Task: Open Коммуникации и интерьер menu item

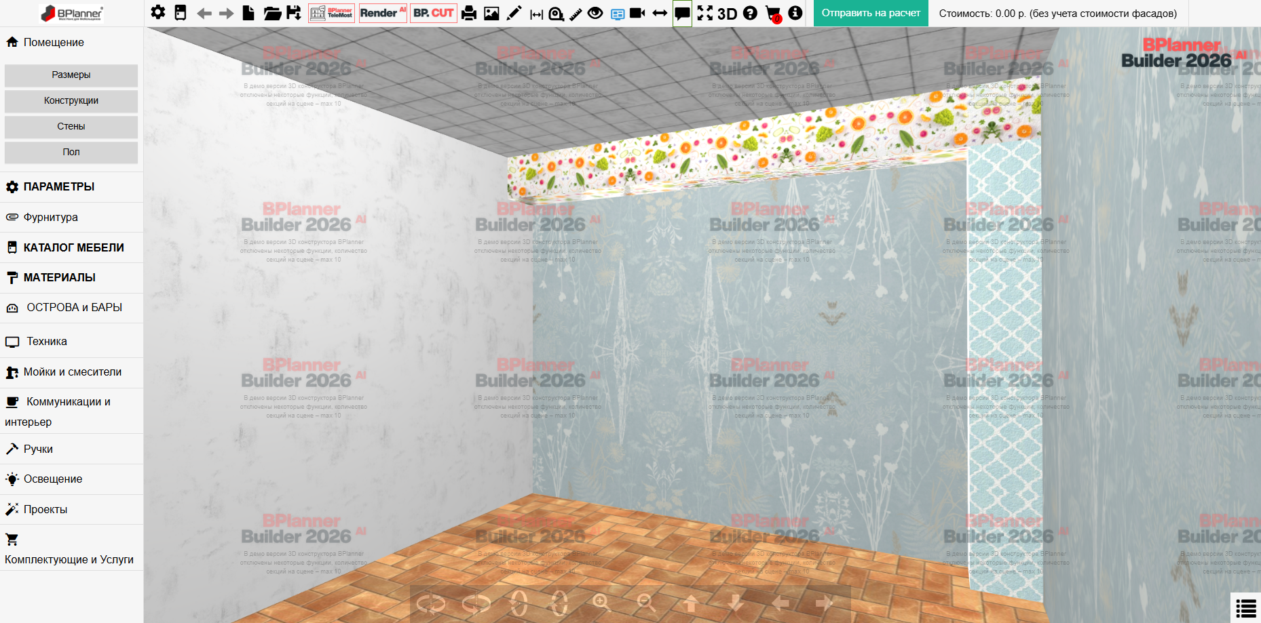Action: click(71, 411)
